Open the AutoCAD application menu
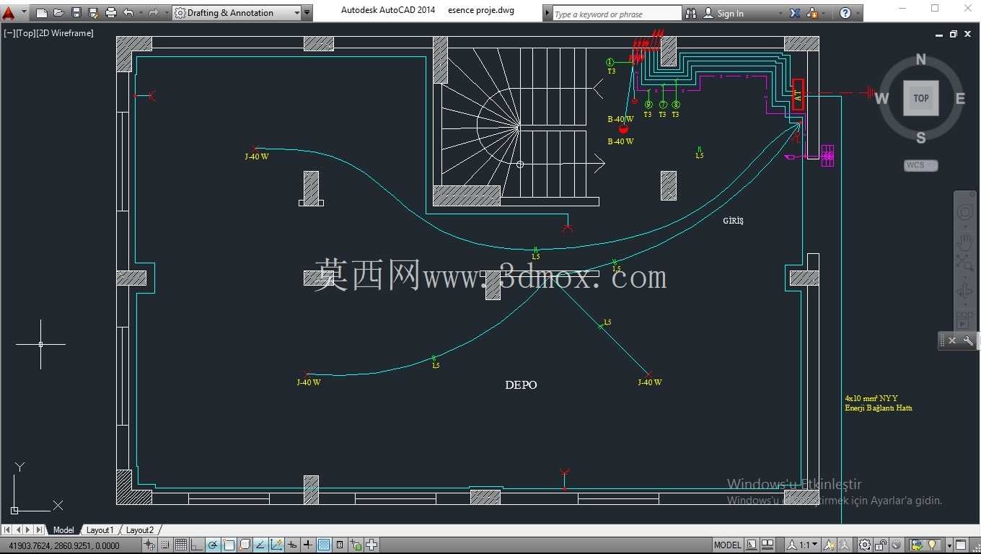Image resolution: width=981 pixels, height=554 pixels. tap(9, 12)
